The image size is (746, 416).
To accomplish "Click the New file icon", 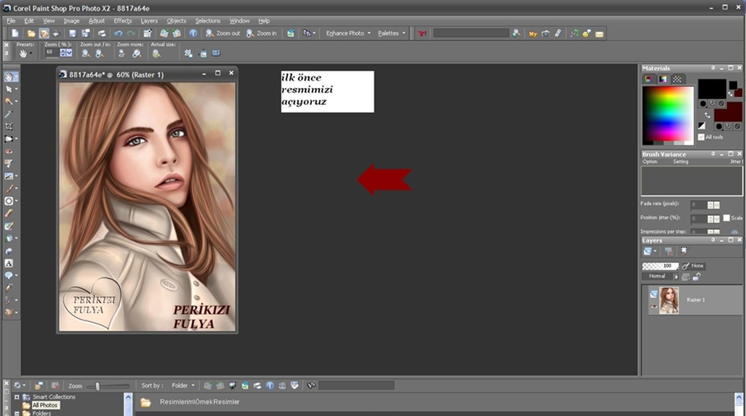I will coord(15,34).
